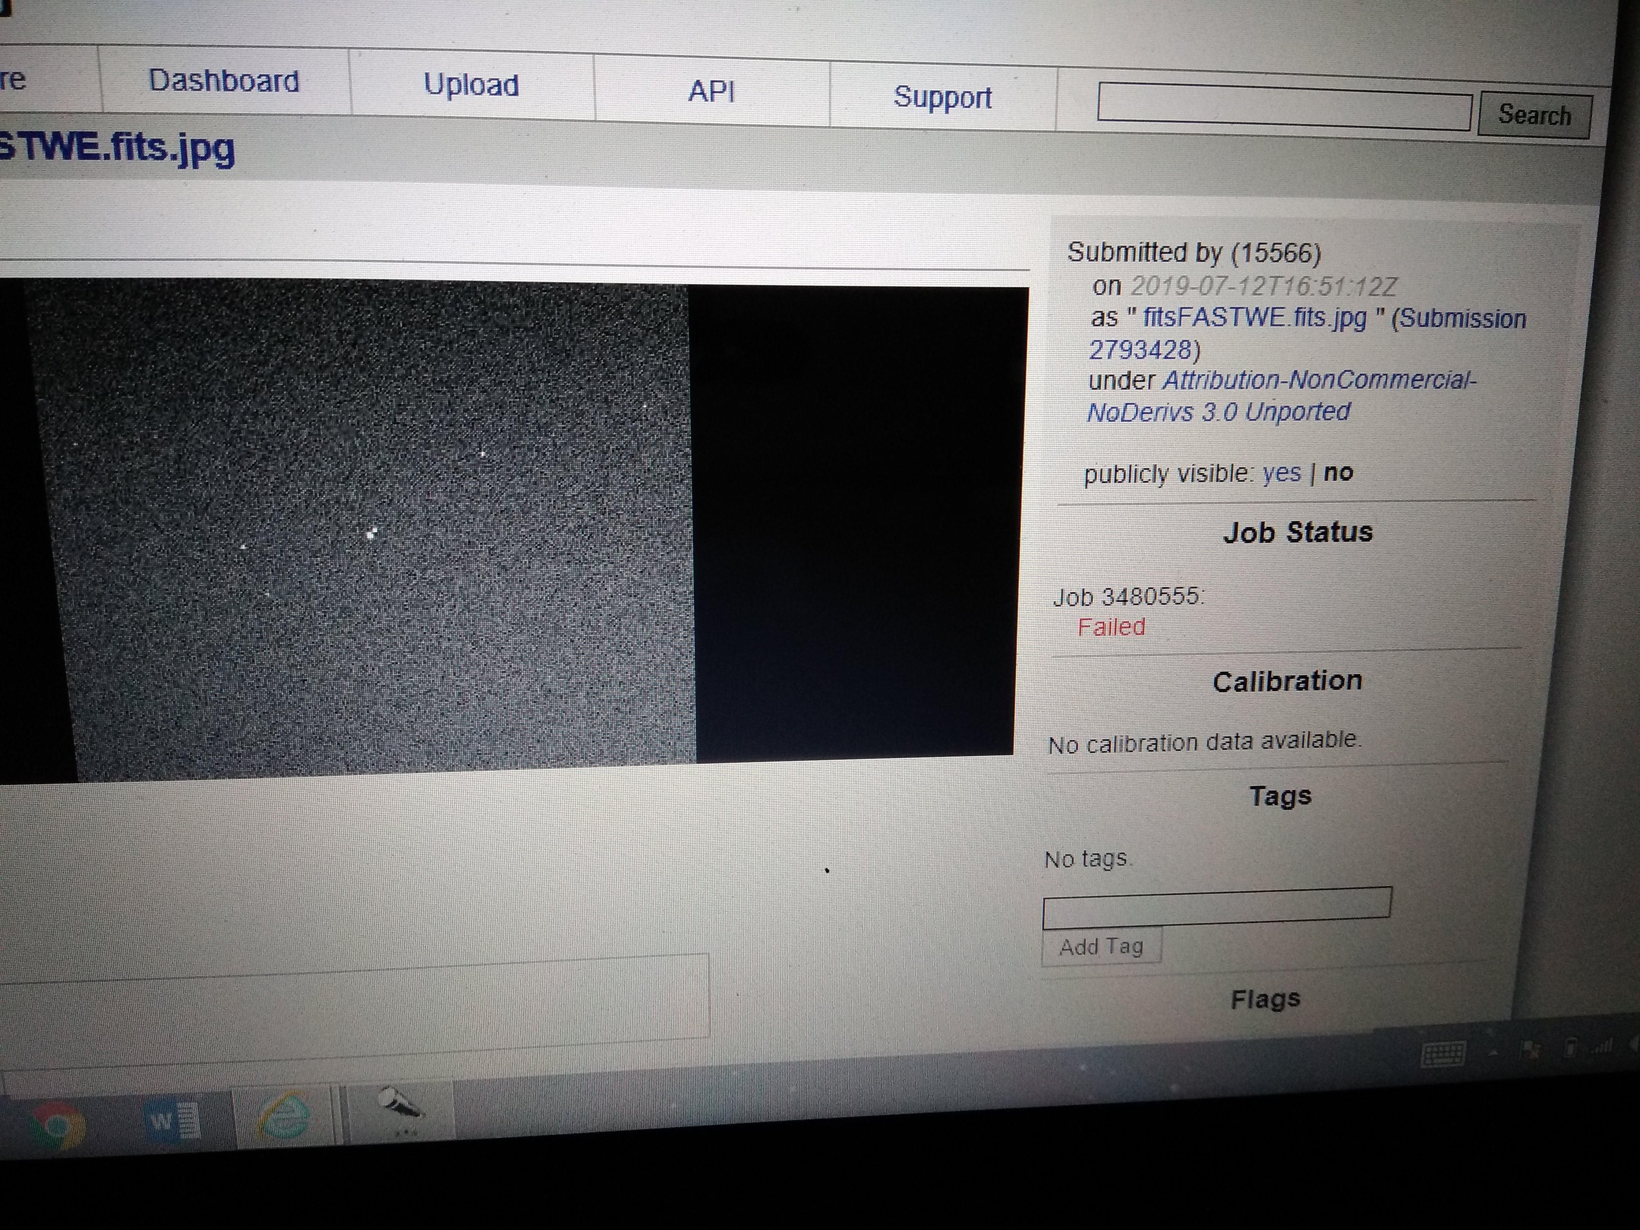The width and height of the screenshot is (1640, 1230).
Task: Open the API menu item
Action: click(x=711, y=92)
